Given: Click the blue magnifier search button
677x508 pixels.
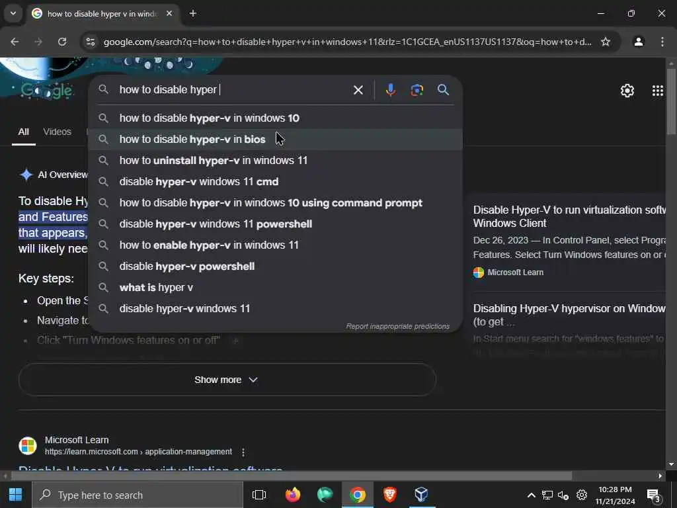Looking at the screenshot, I should pyautogui.click(x=443, y=90).
